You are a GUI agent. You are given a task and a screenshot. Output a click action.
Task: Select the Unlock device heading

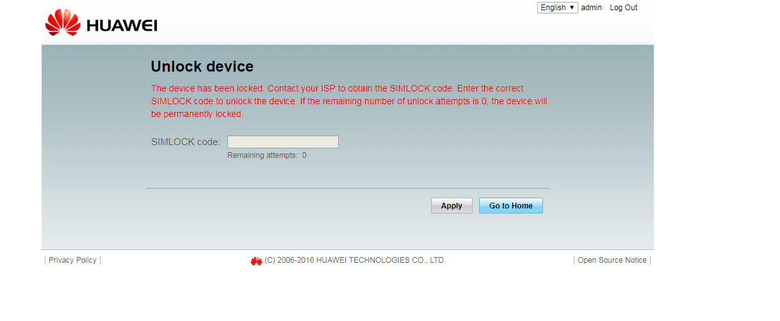click(x=202, y=67)
